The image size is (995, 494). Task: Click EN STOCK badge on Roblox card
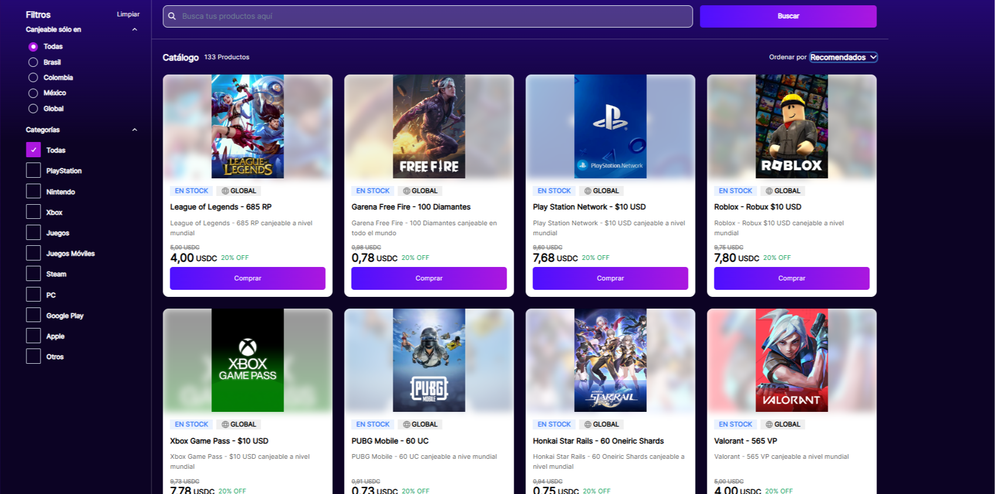(x=736, y=191)
